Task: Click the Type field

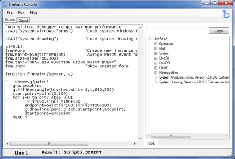Action: point(194,143)
